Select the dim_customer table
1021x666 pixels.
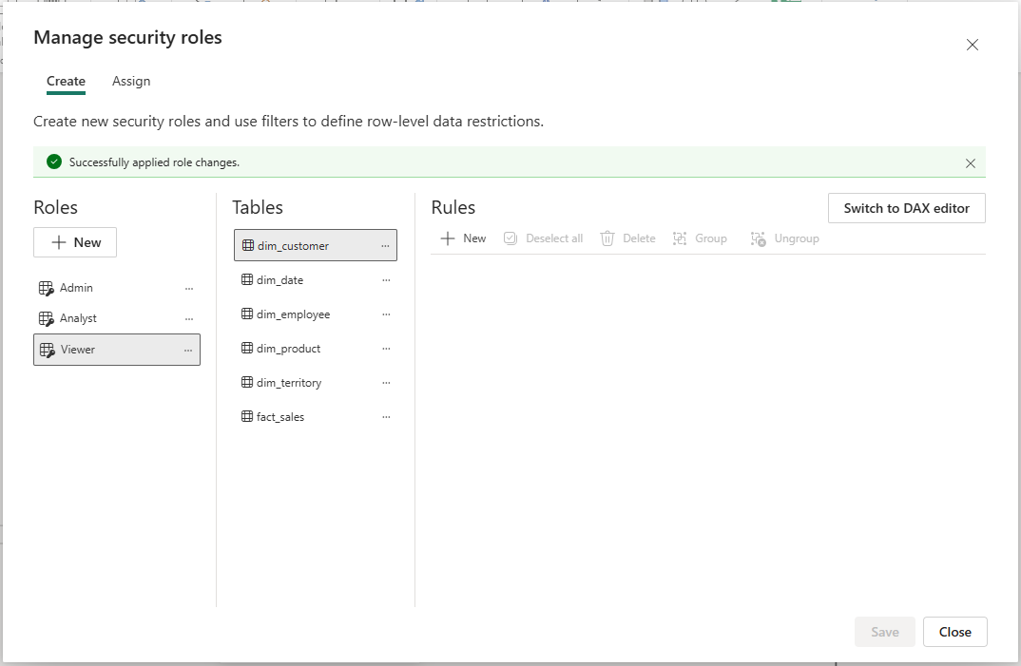316,245
